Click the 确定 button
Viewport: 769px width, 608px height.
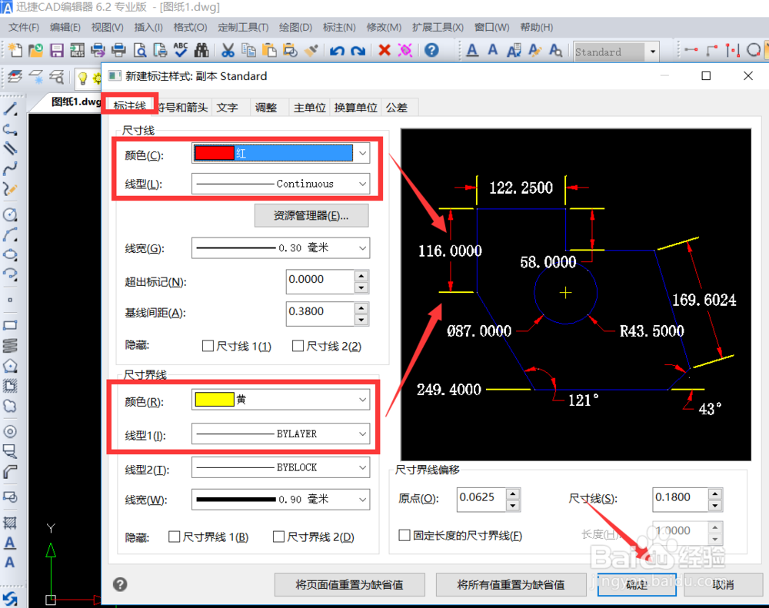coord(637,584)
